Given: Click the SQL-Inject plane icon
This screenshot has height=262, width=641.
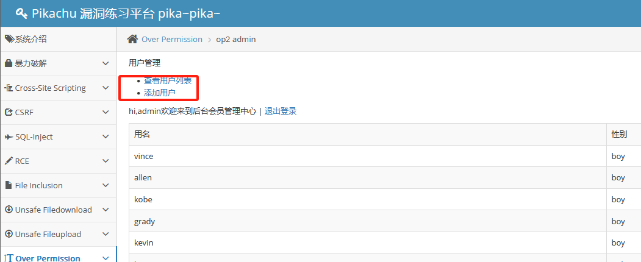Looking at the screenshot, I should pyautogui.click(x=9, y=136).
